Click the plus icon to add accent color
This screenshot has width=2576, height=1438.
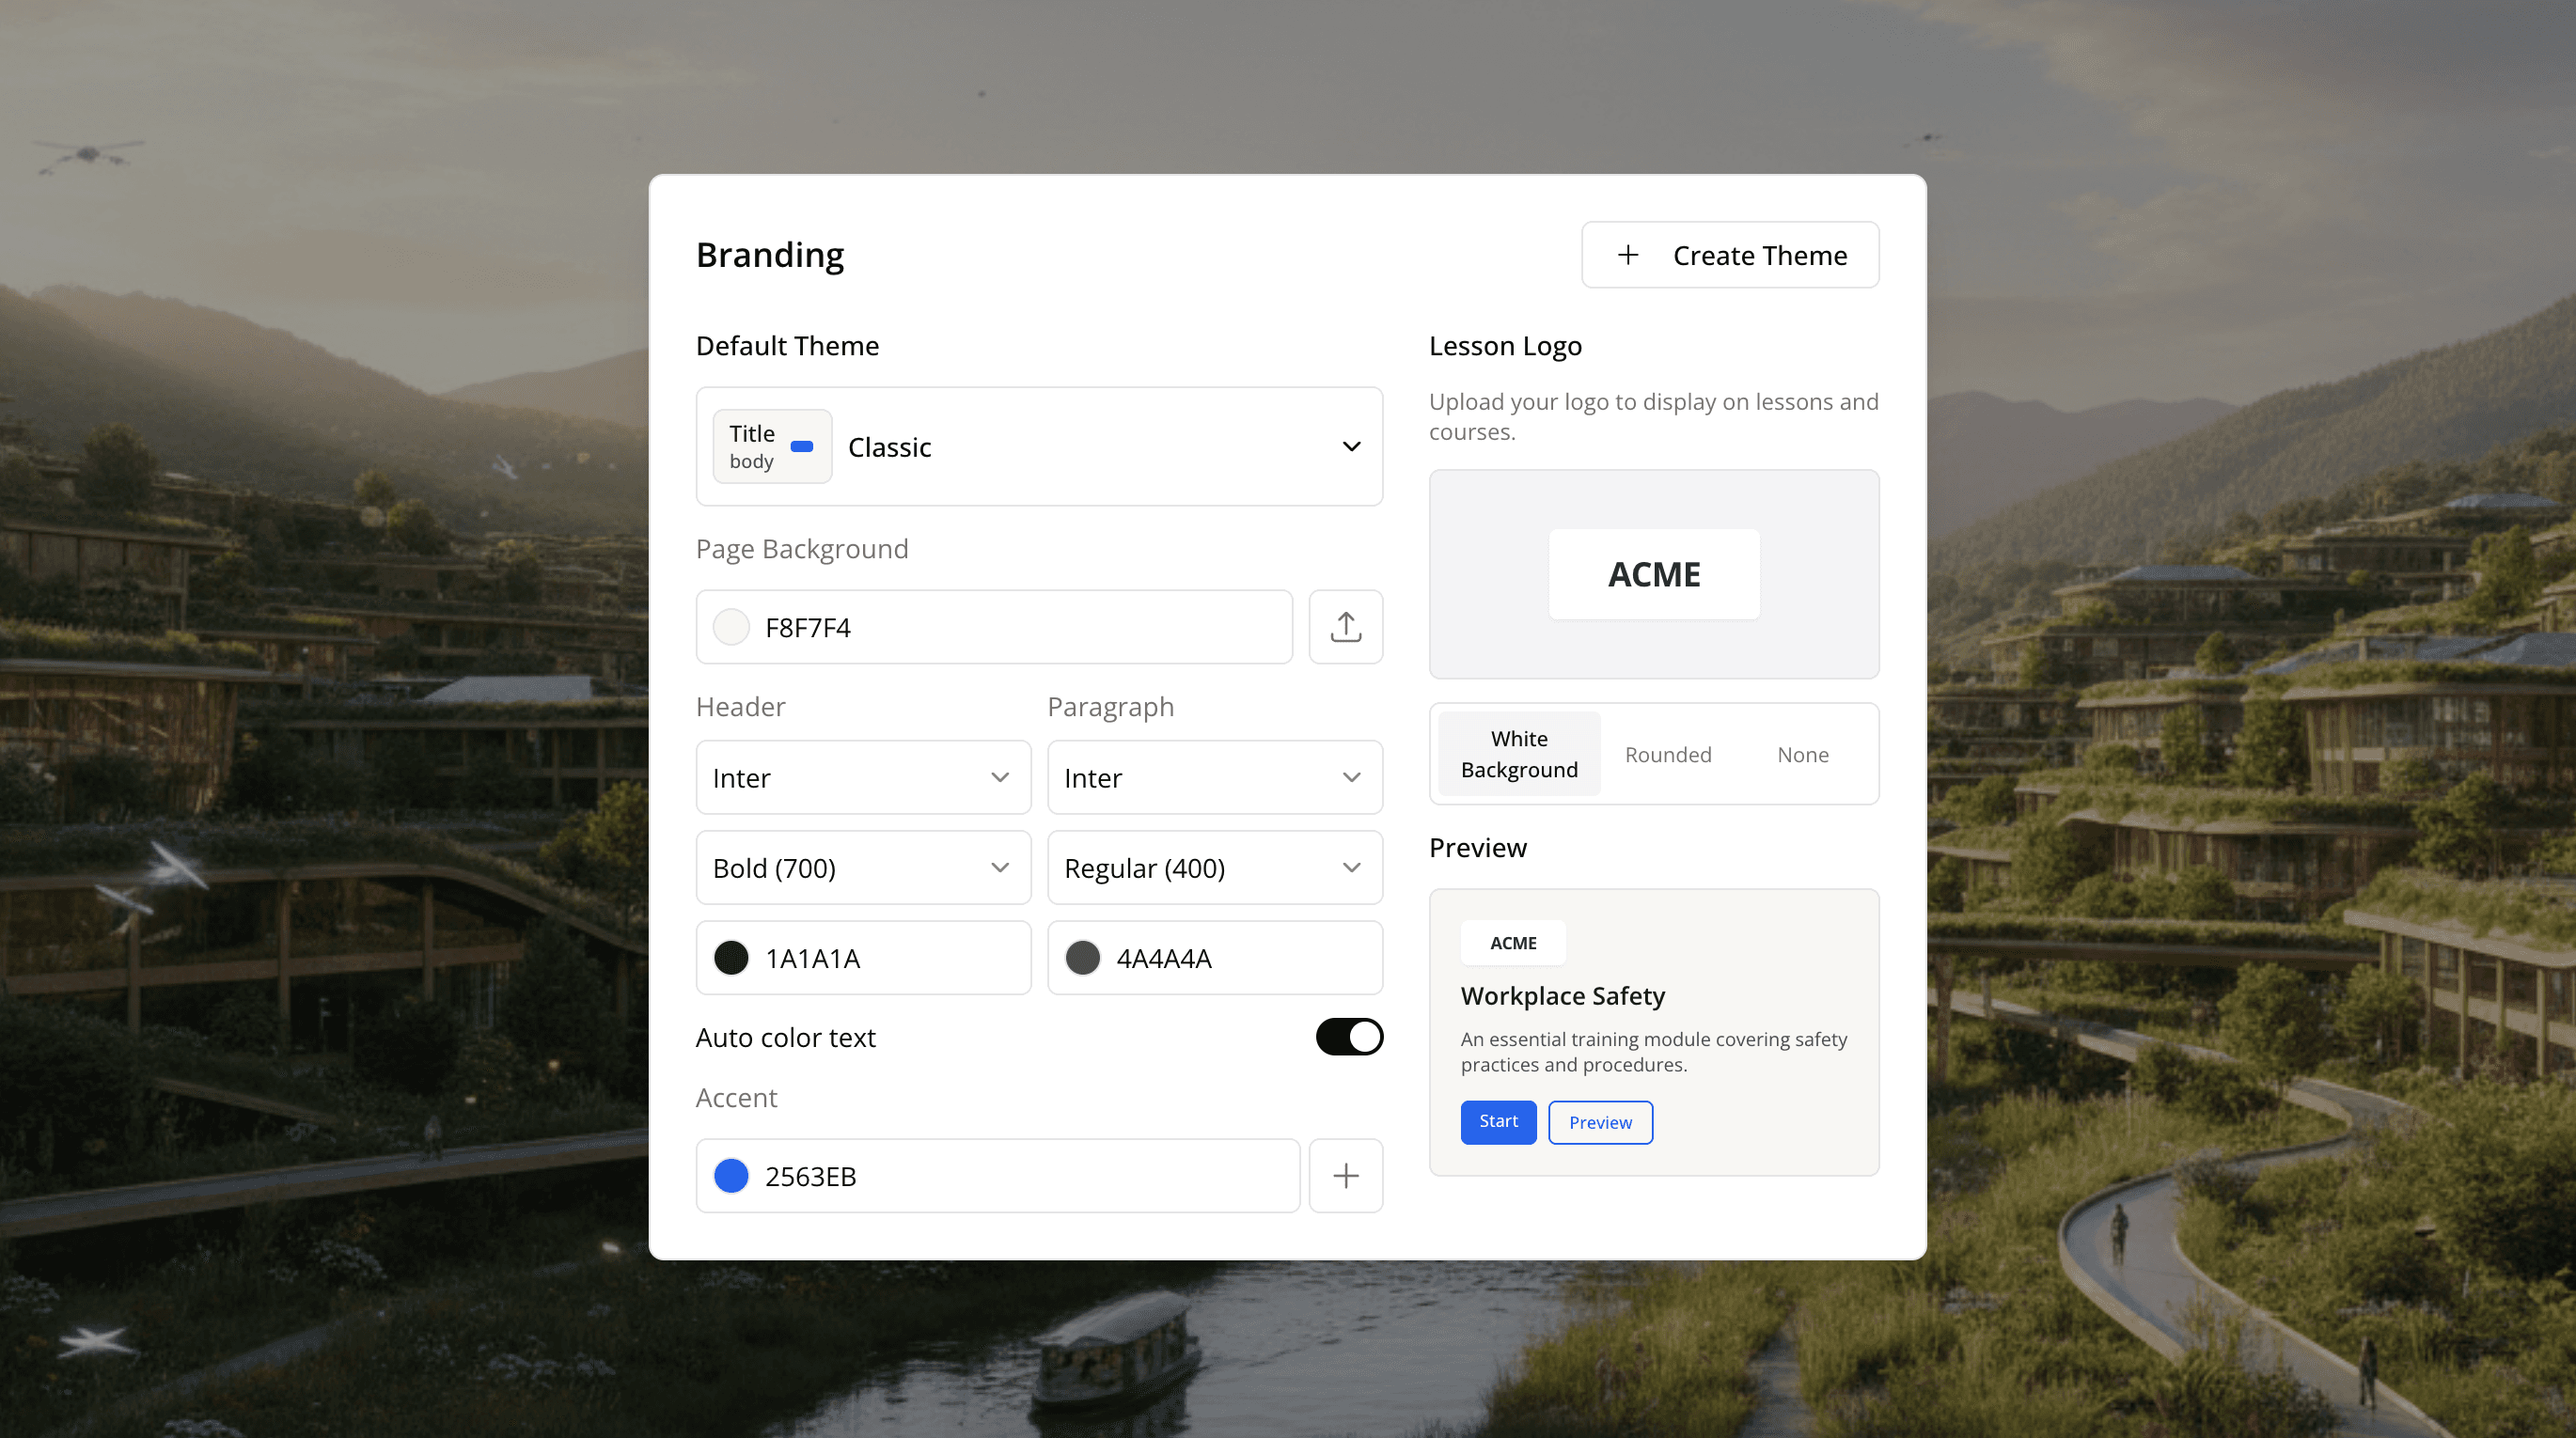point(1345,1176)
